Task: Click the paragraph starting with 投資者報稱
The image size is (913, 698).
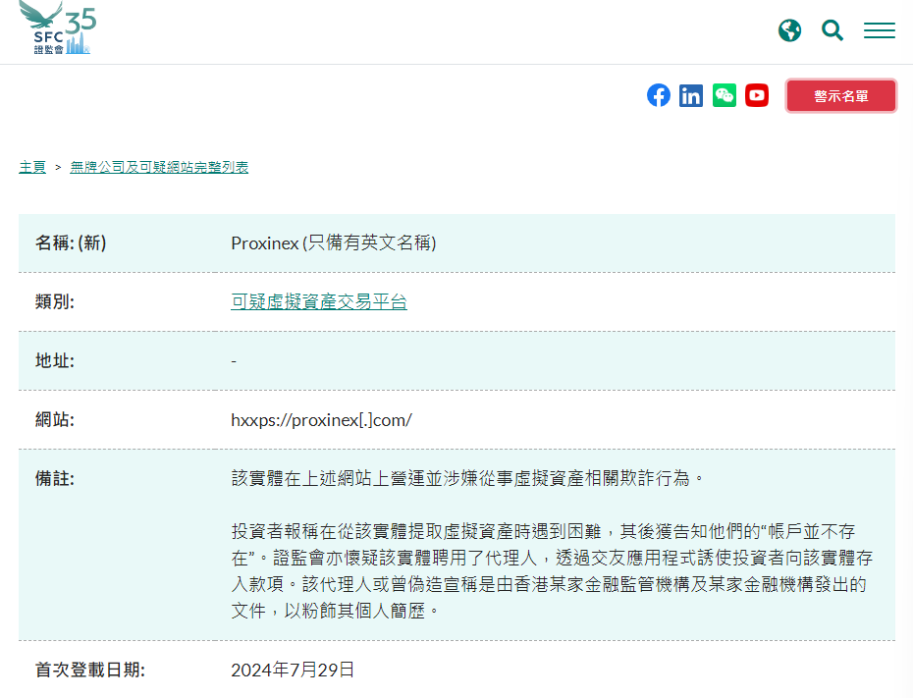Action: 552,570
